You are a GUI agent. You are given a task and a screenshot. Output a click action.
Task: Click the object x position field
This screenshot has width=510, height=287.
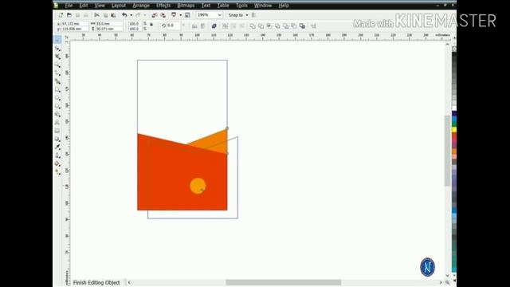(x=74, y=24)
